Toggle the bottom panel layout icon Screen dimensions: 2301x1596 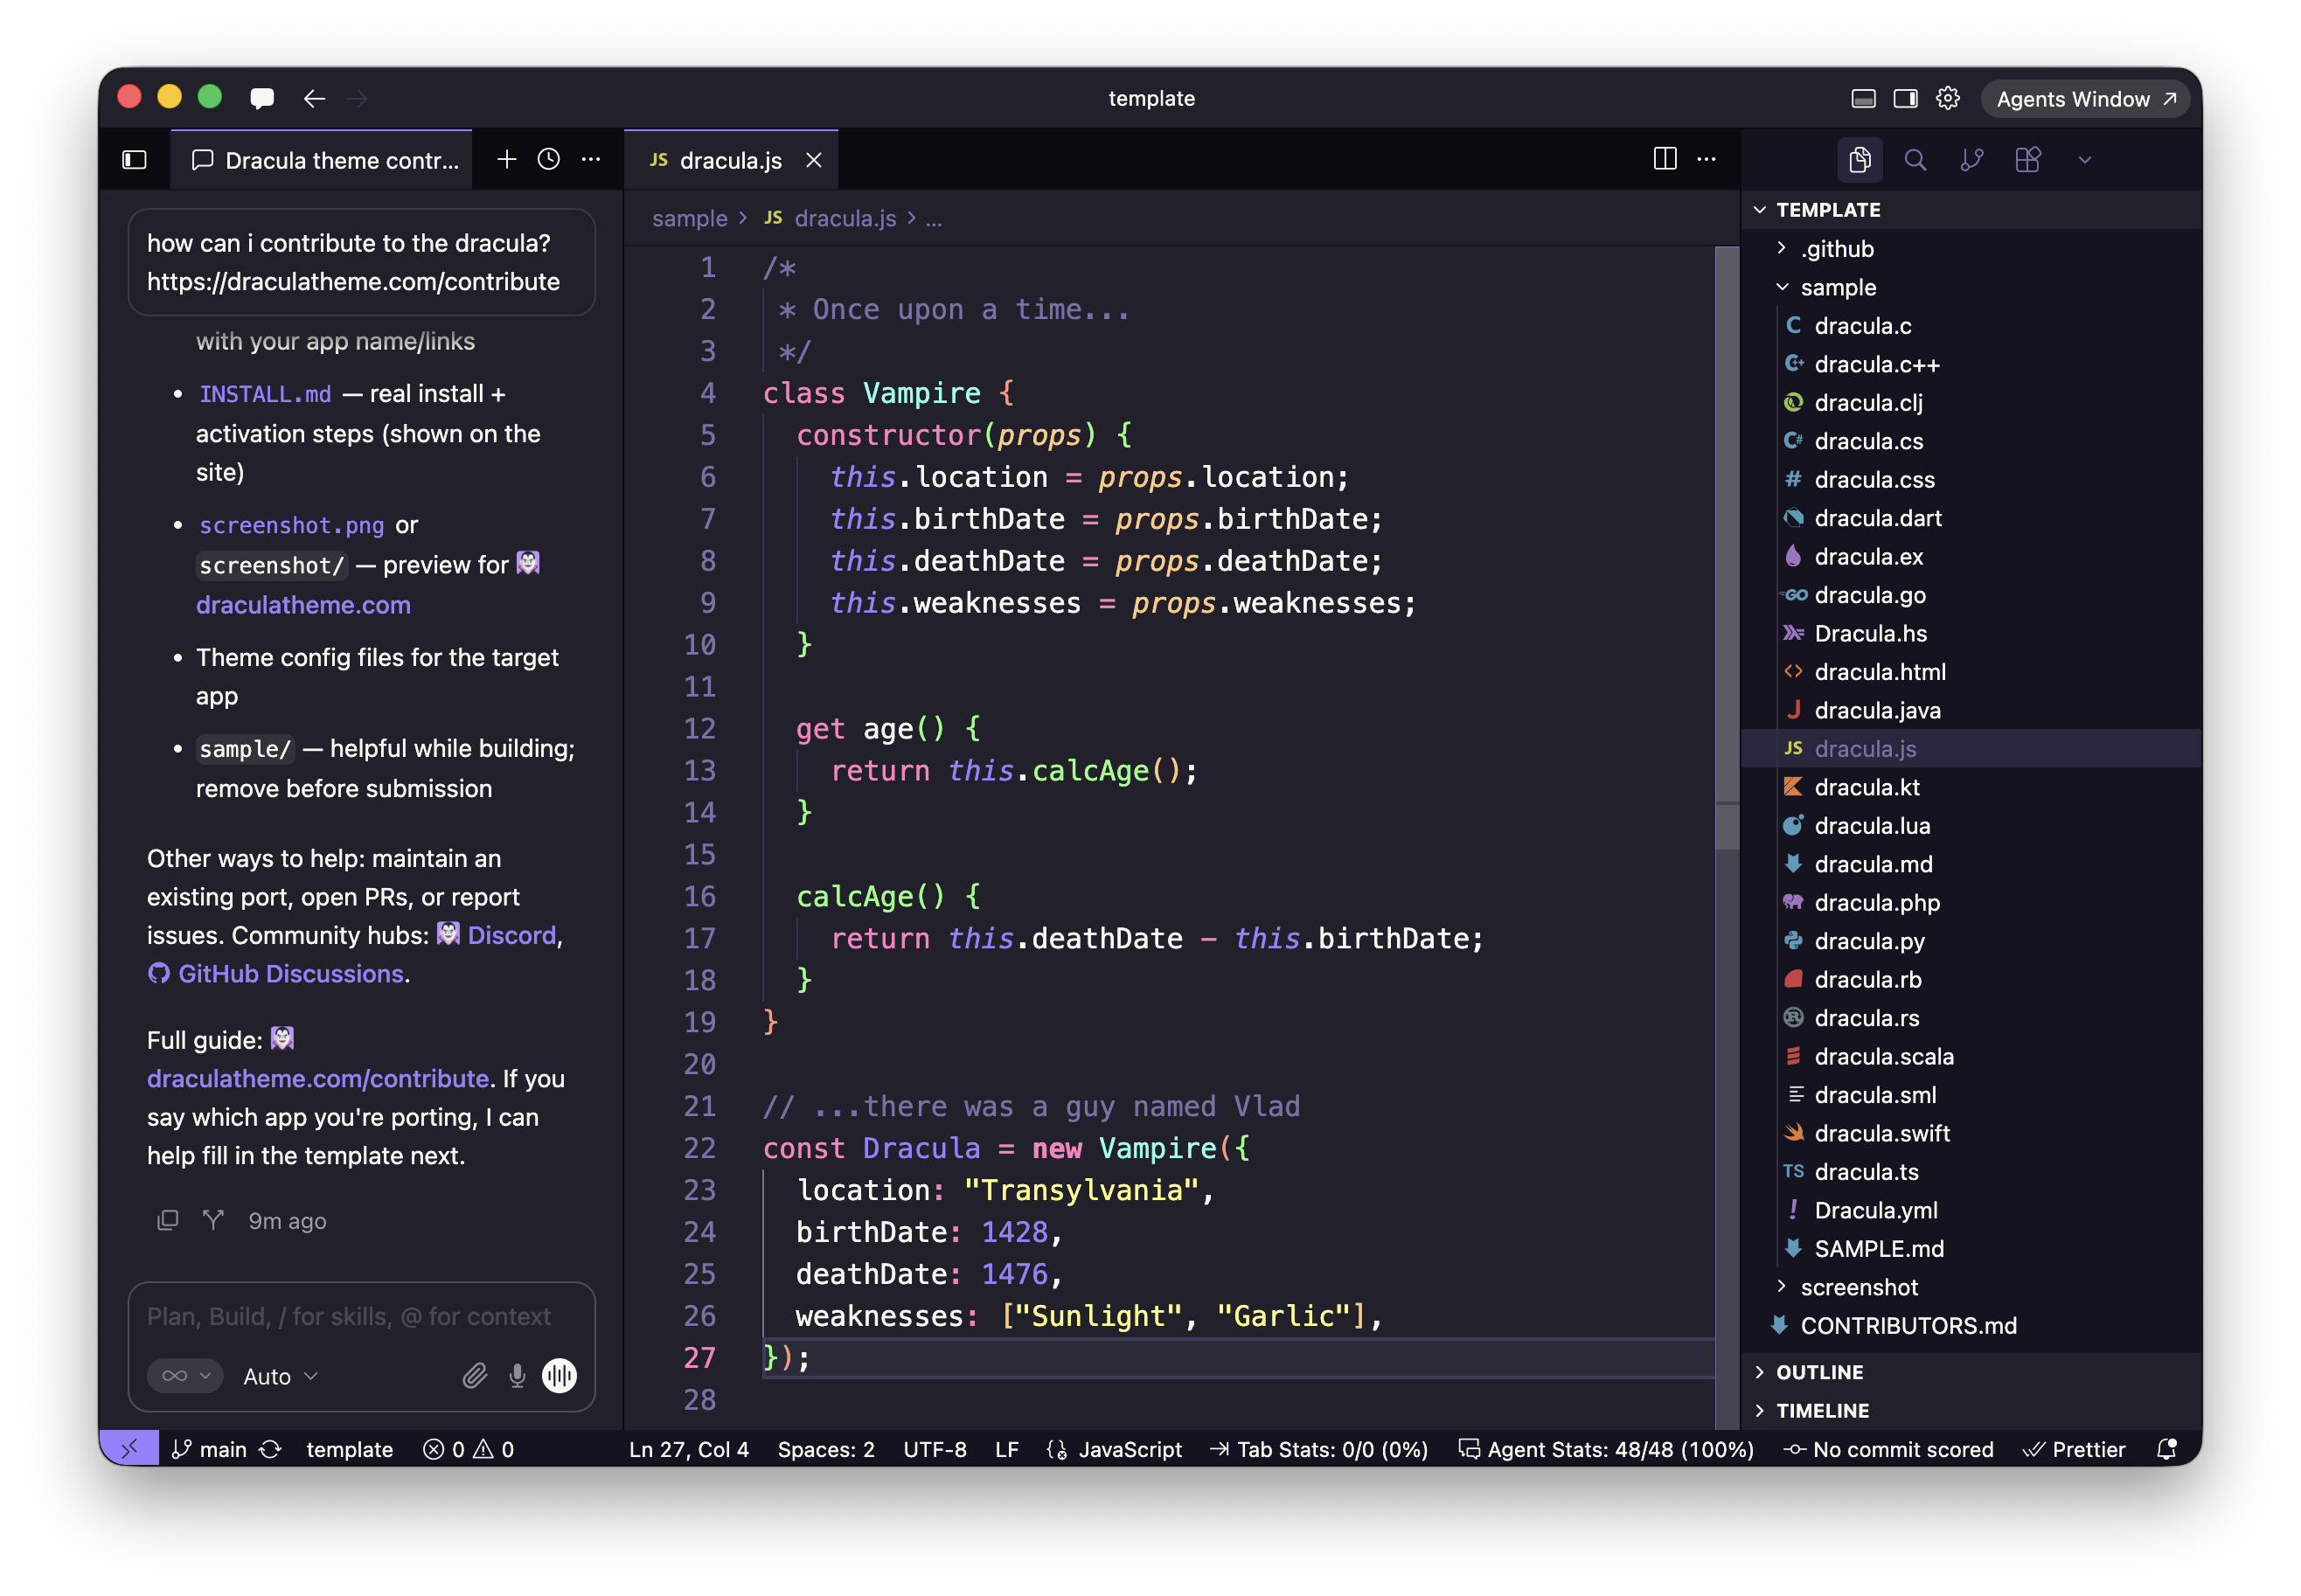pos(1863,98)
